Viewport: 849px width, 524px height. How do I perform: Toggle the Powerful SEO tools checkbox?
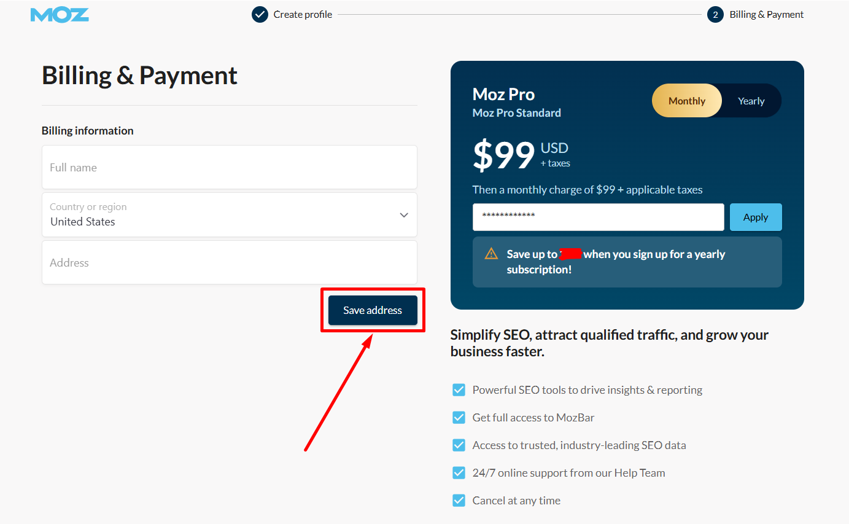point(459,389)
